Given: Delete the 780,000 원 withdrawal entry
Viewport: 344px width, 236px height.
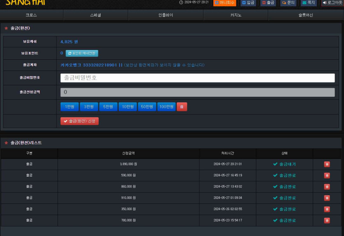Looking at the screenshot, I should point(327,220).
